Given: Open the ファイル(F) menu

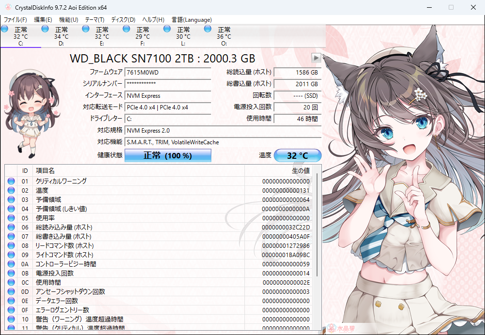Looking at the screenshot, I should pos(15,20).
